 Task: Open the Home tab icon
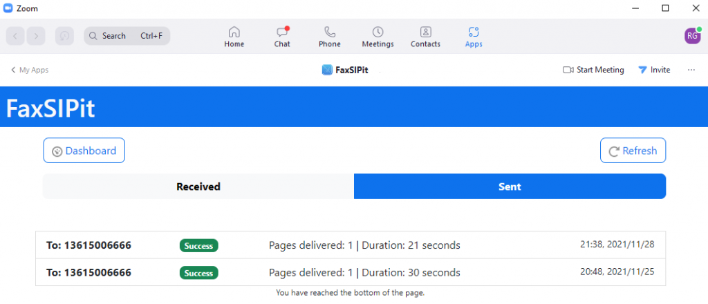[234, 32]
